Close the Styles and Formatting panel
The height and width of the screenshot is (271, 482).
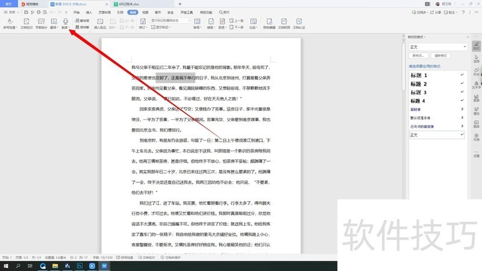pos(468,37)
